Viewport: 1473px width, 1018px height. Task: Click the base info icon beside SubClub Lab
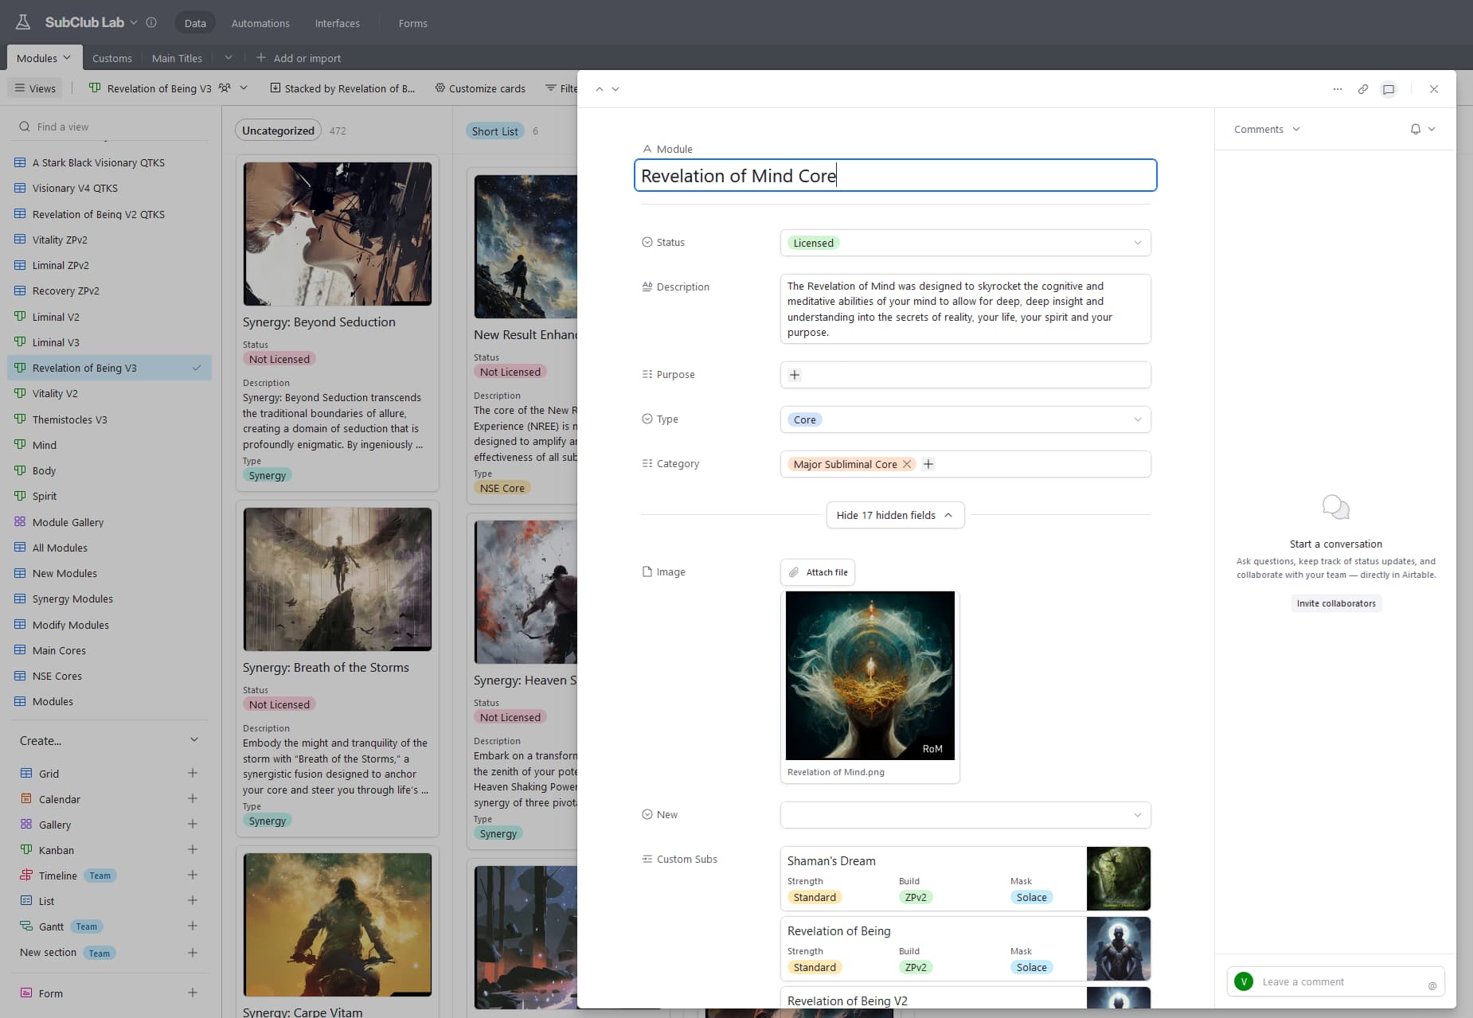point(151,22)
